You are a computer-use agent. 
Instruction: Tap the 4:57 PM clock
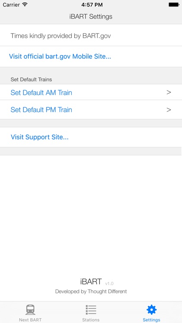click(x=92, y=5)
